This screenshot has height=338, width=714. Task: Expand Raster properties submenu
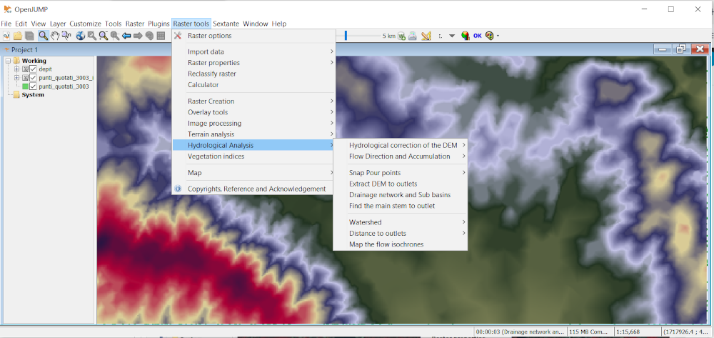tap(253, 63)
